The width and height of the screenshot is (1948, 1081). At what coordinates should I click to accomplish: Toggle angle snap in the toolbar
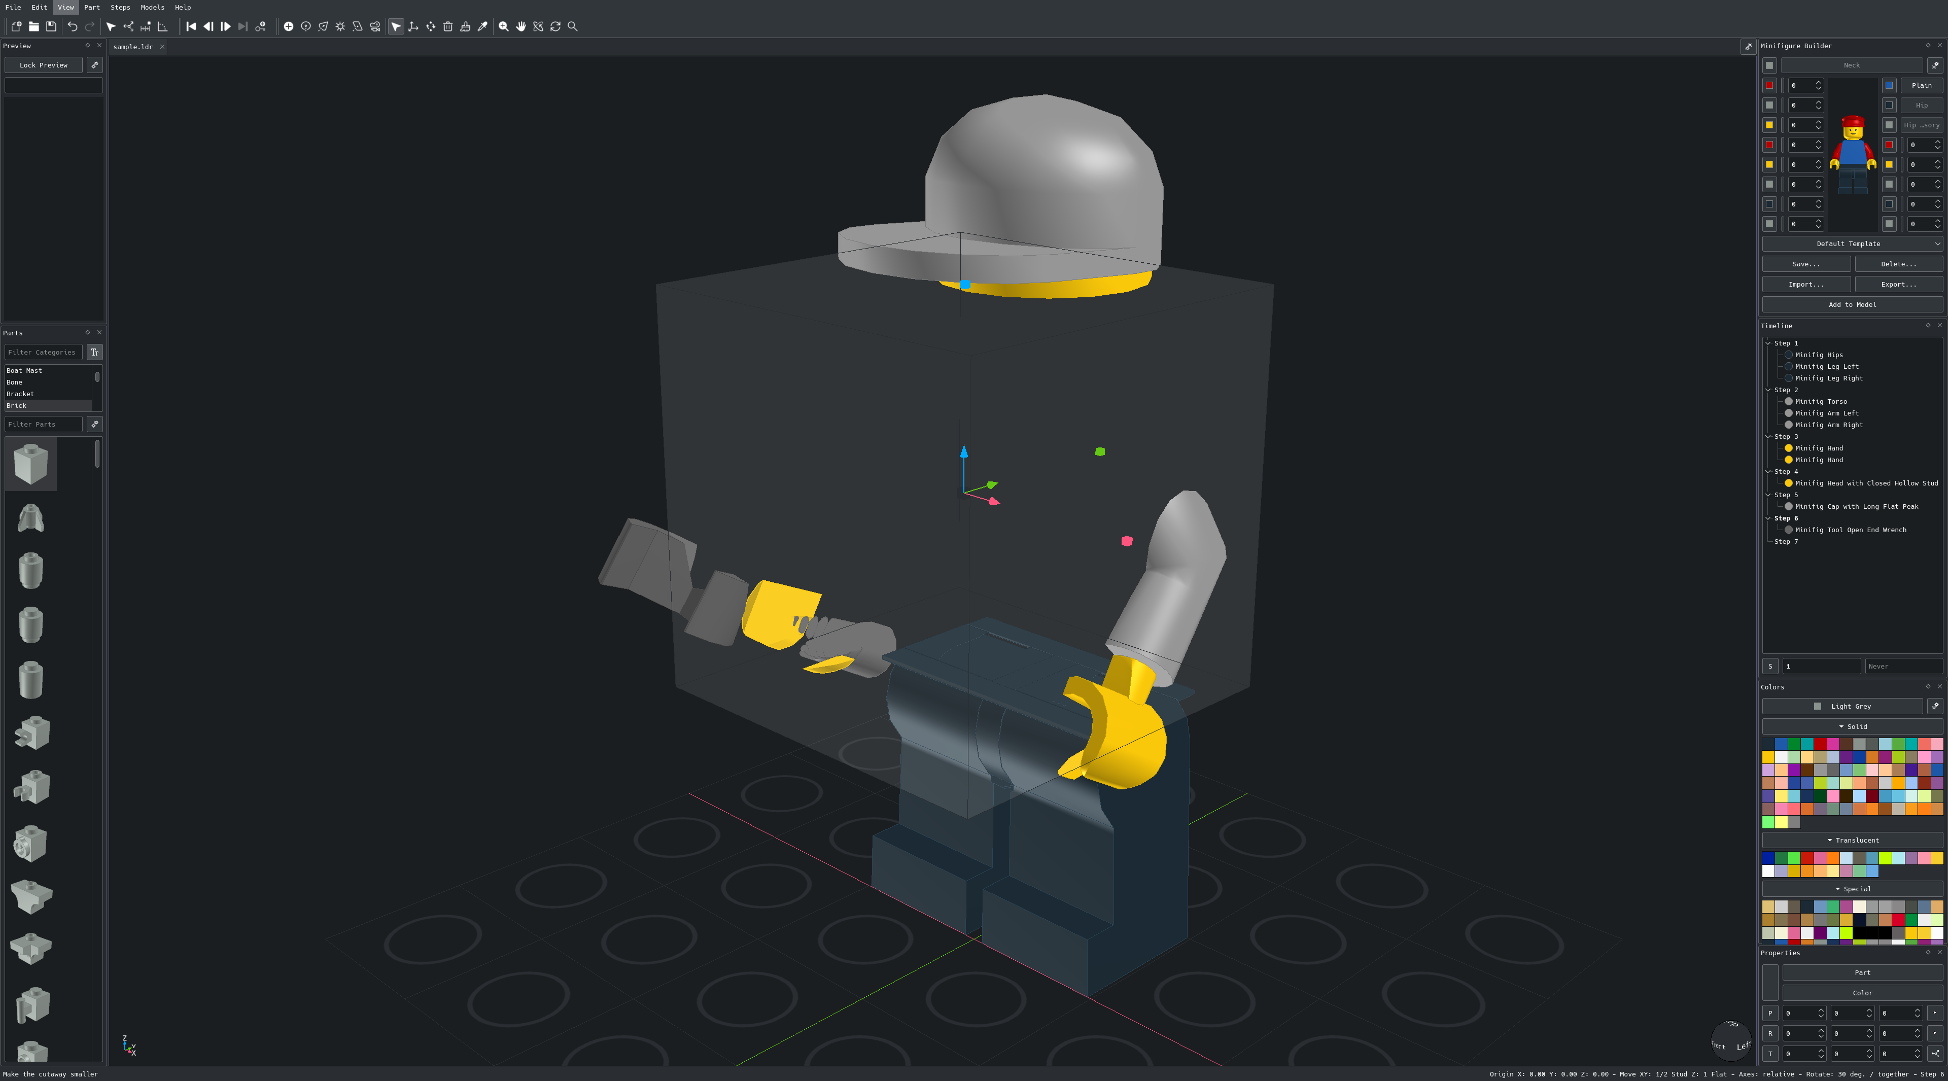click(162, 26)
